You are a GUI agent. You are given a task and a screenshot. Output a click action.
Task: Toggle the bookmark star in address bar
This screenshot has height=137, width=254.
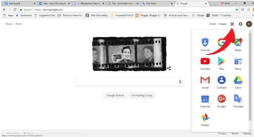point(237,9)
